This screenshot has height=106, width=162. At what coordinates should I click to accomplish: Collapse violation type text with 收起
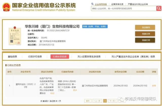52,93
